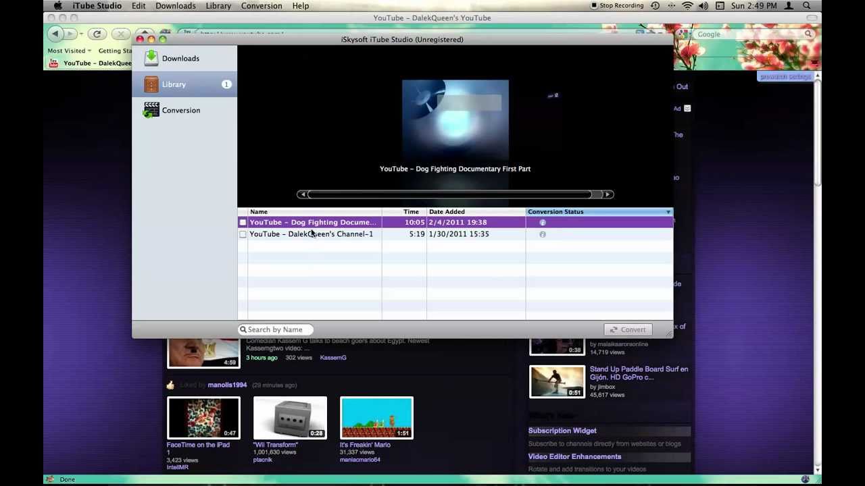Viewport: 865px width, 486px height.
Task: Open Subscription Widget link
Action: pos(562,431)
